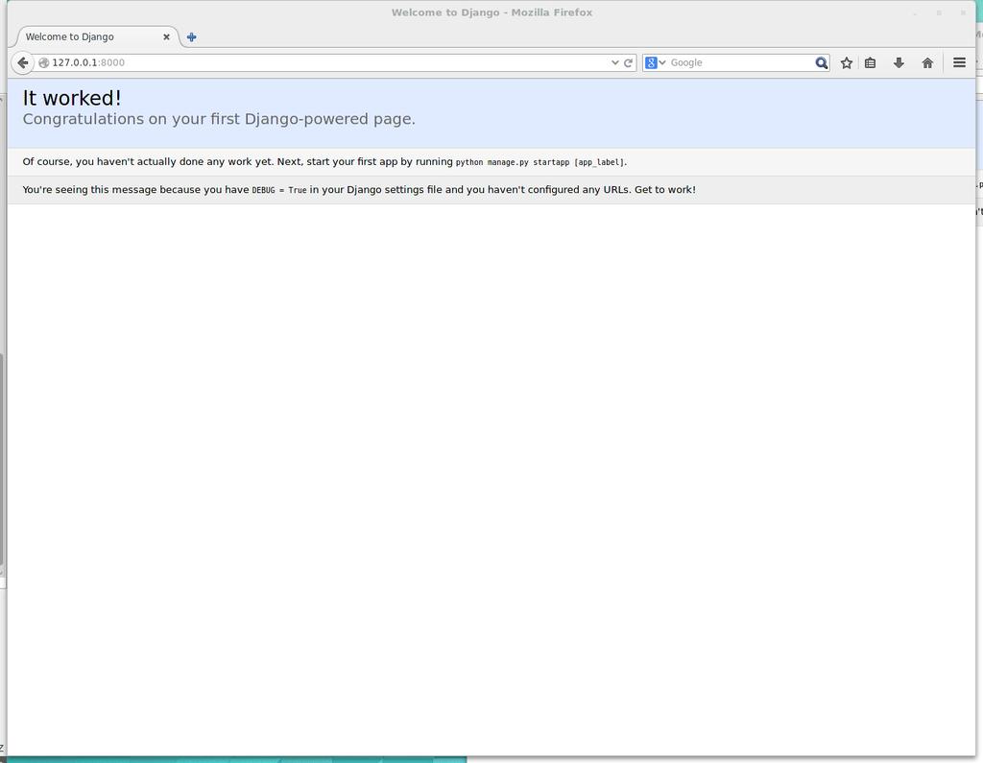Reload the page with the refresh icon
983x763 pixels.
click(x=628, y=62)
